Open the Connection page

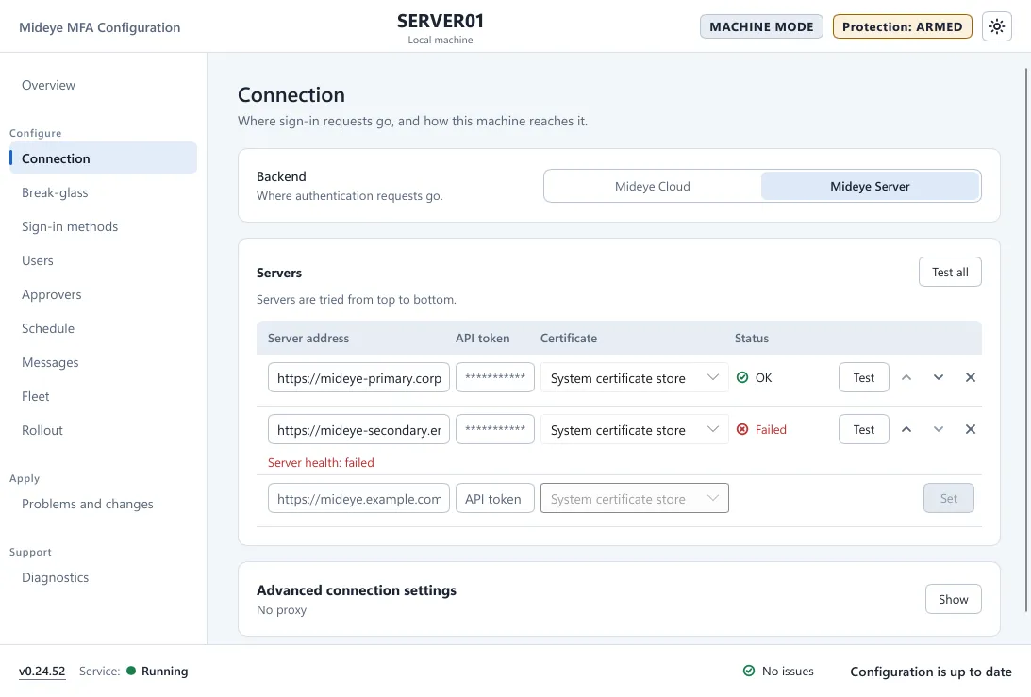click(103, 158)
